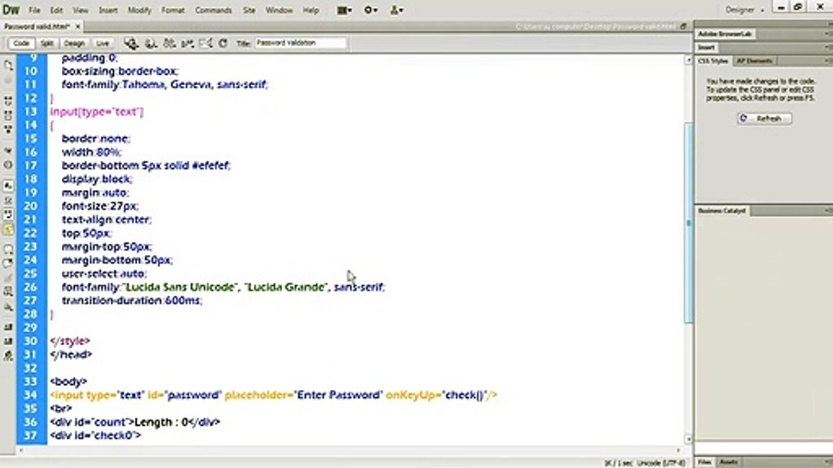Click the circular-arrow refresh icon beside Title

(223, 44)
